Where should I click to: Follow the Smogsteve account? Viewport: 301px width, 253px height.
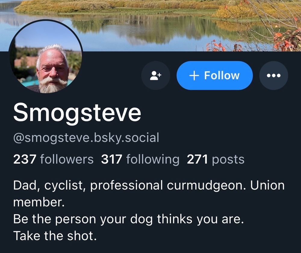pos(214,76)
